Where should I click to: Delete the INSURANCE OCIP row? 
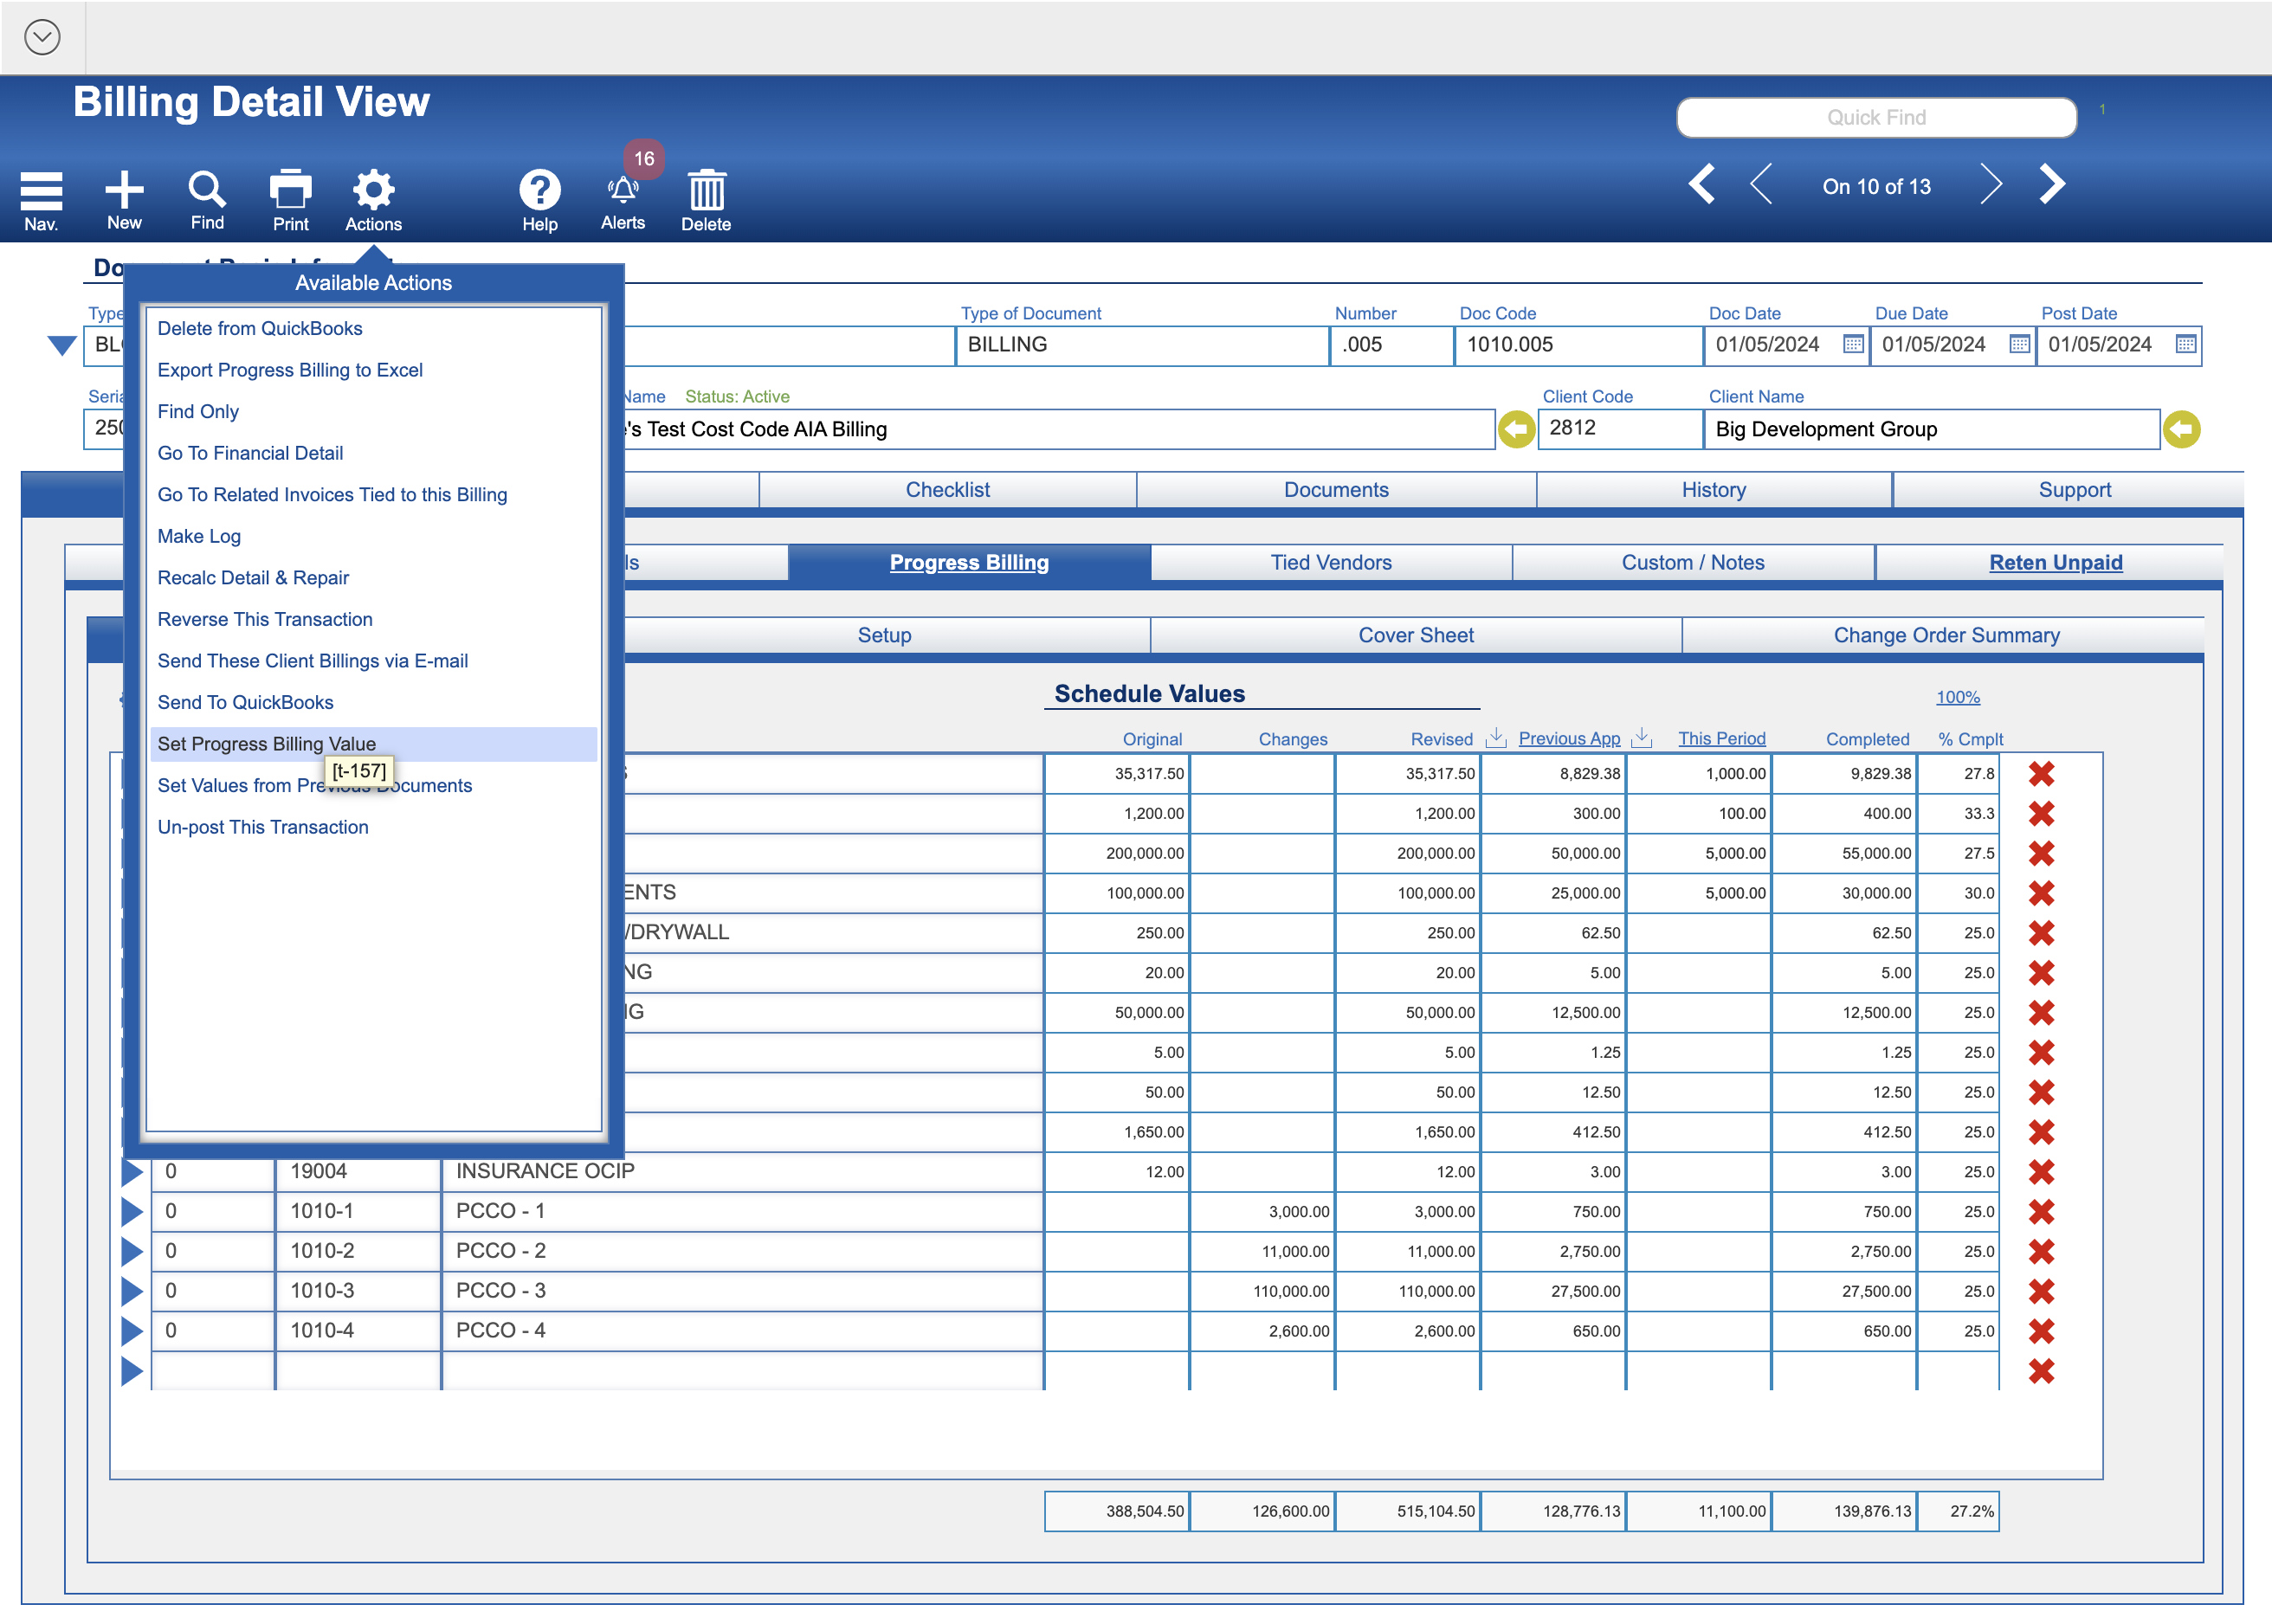(x=2041, y=1172)
